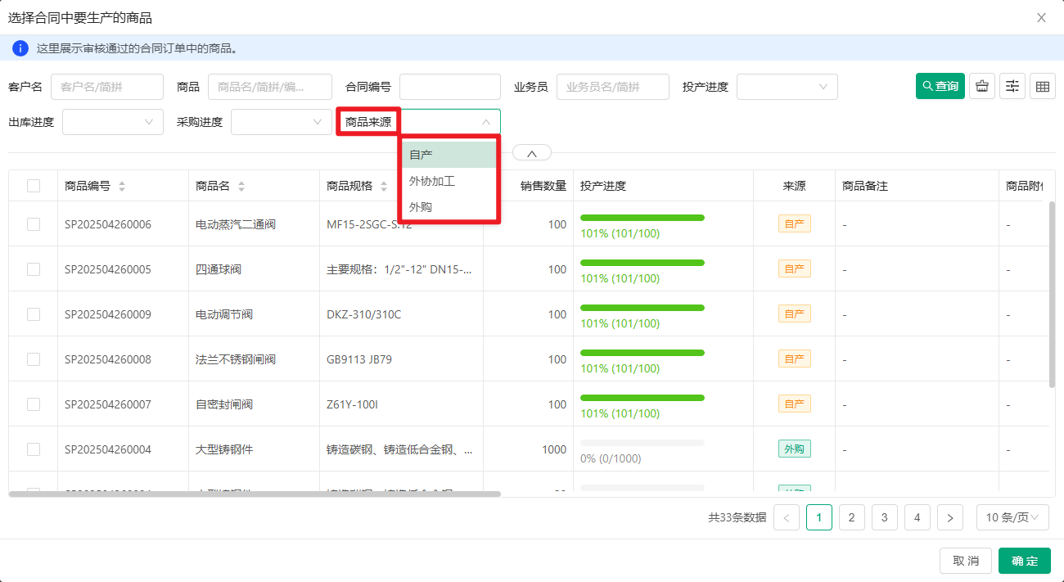Collapse the filter area with the up chevron

(531, 153)
